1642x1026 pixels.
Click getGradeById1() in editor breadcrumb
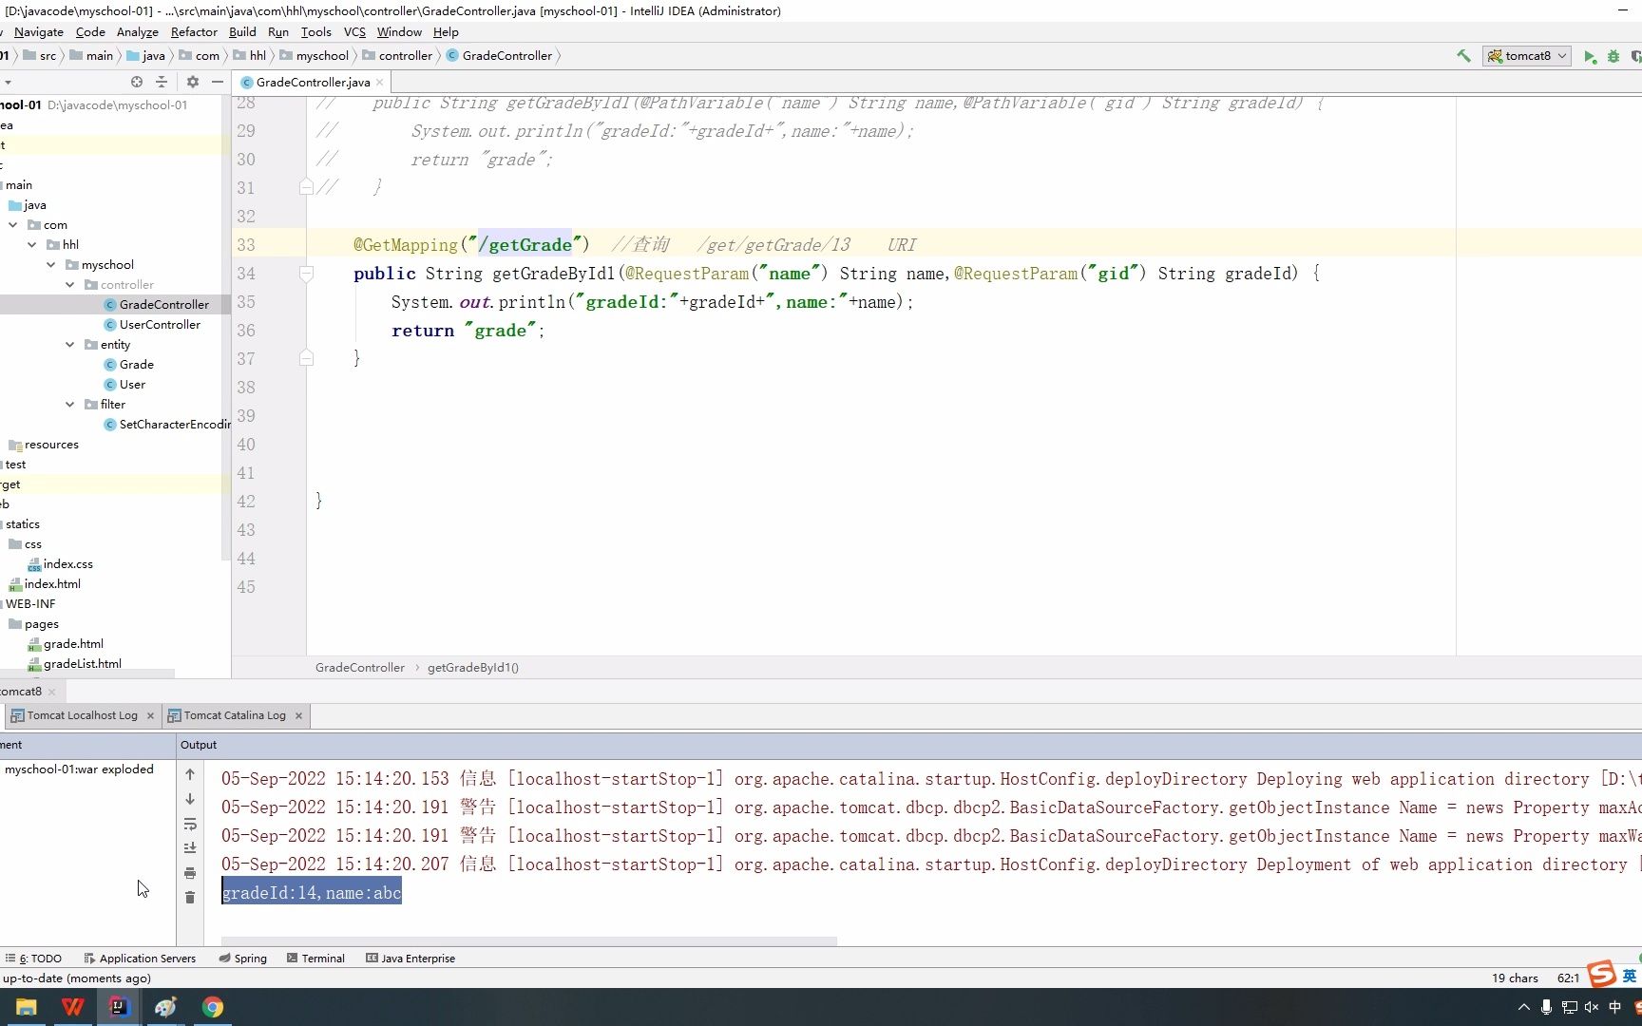(473, 668)
